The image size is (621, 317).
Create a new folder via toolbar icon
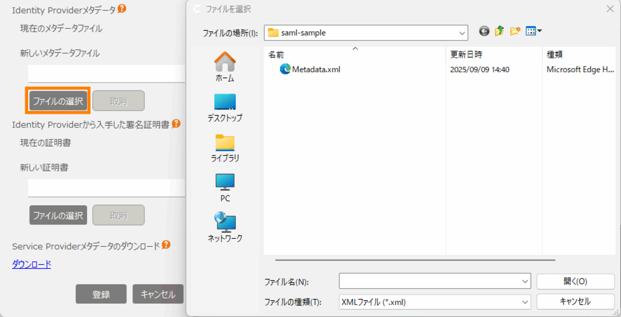pos(515,31)
